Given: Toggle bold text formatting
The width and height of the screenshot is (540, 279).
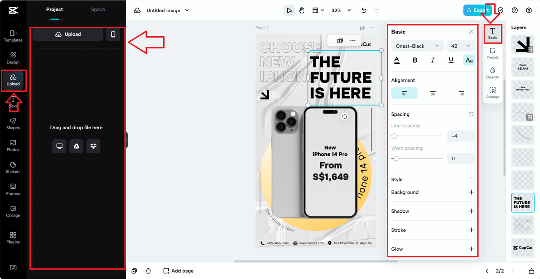Looking at the screenshot, I should [x=415, y=60].
